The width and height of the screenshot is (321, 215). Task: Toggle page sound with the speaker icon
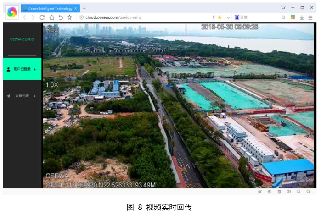point(289,192)
